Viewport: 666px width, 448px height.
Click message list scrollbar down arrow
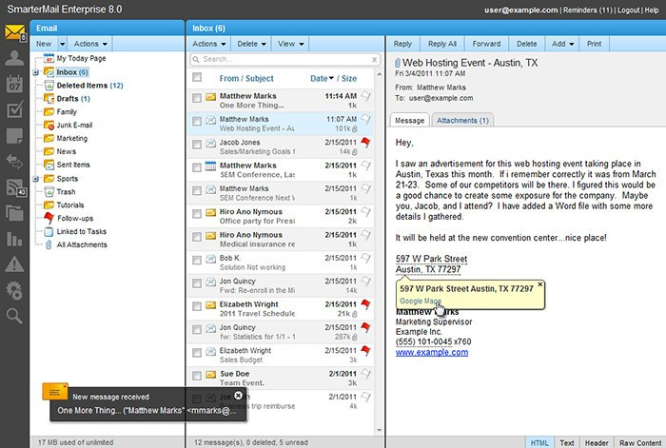(380, 431)
